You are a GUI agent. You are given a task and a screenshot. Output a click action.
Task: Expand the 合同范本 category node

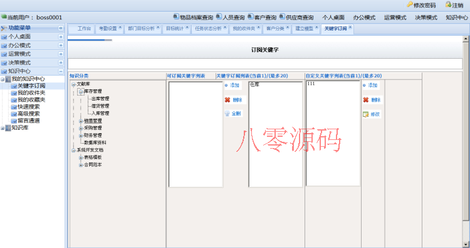coord(81,165)
